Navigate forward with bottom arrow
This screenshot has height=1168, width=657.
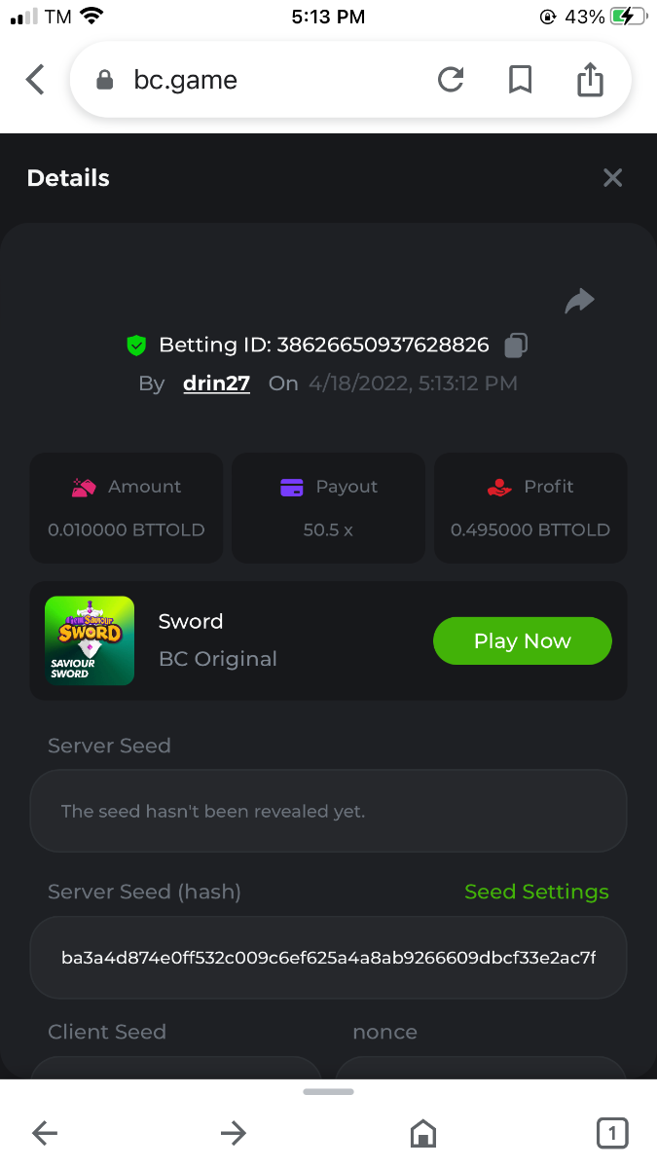coord(234,1132)
